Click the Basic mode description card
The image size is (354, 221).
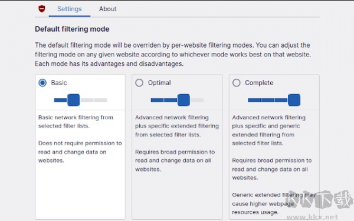click(x=80, y=147)
